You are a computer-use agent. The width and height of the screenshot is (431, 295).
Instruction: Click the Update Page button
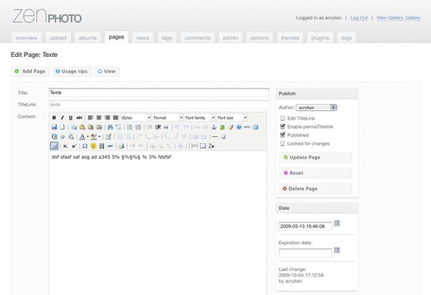pos(316,157)
